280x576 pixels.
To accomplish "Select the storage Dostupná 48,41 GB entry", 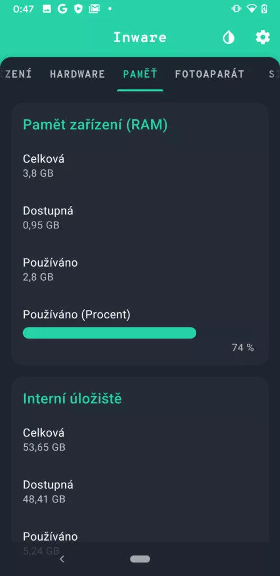I will click(140, 492).
